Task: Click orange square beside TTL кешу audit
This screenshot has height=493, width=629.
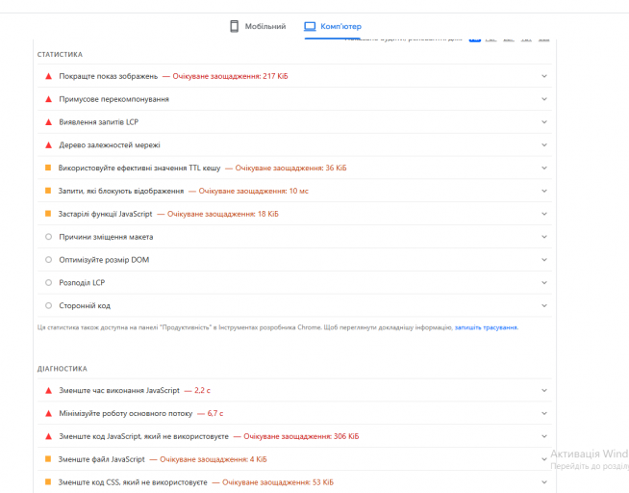Action: tap(48, 168)
